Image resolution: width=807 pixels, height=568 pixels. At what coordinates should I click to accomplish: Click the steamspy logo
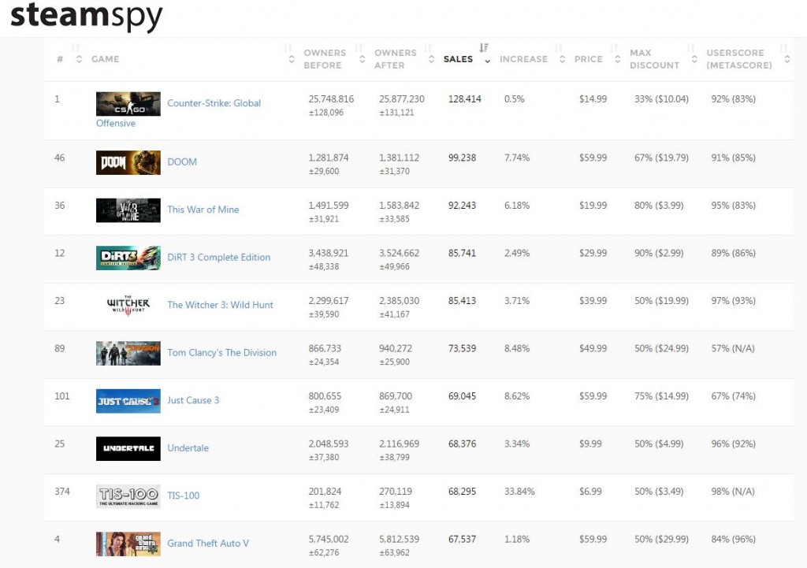[x=86, y=17]
